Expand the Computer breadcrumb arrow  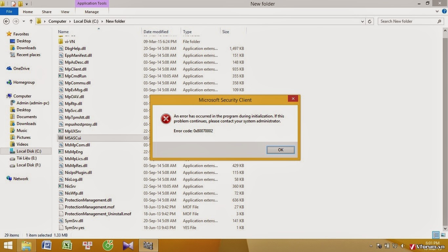[70, 21]
